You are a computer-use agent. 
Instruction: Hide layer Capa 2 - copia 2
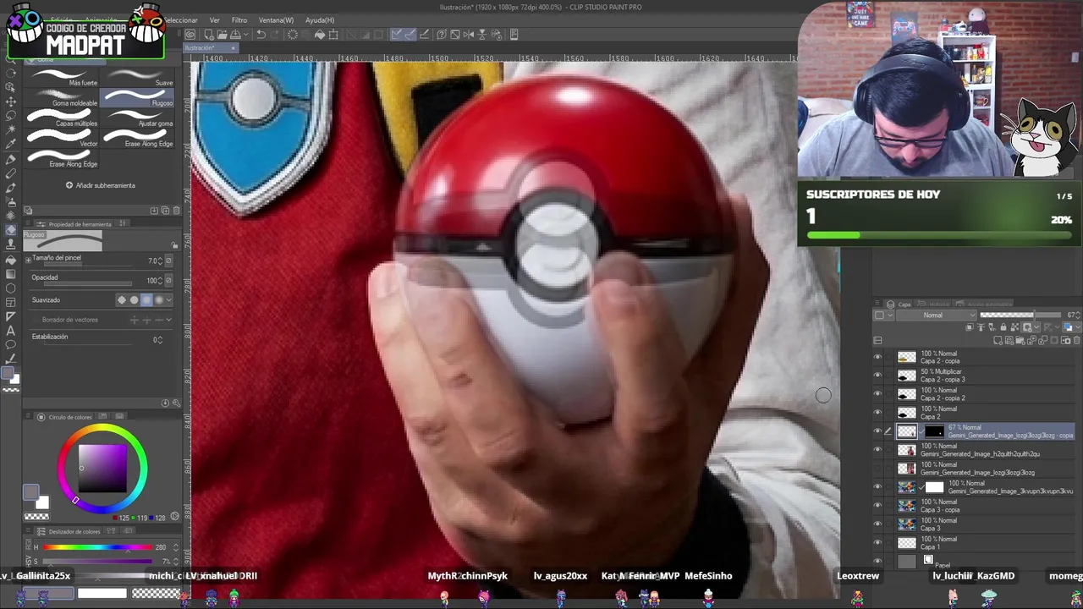(877, 394)
